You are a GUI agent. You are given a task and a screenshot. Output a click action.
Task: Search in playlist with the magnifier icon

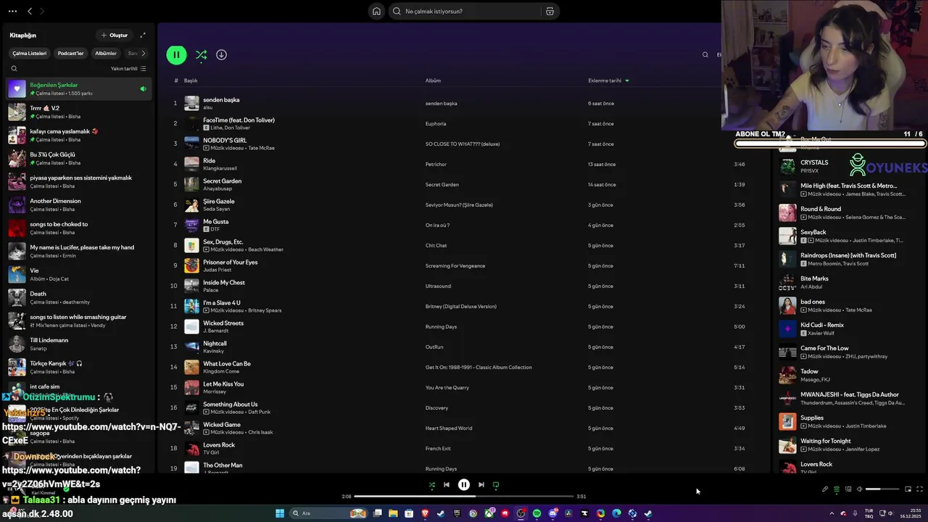[x=705, y=54]
